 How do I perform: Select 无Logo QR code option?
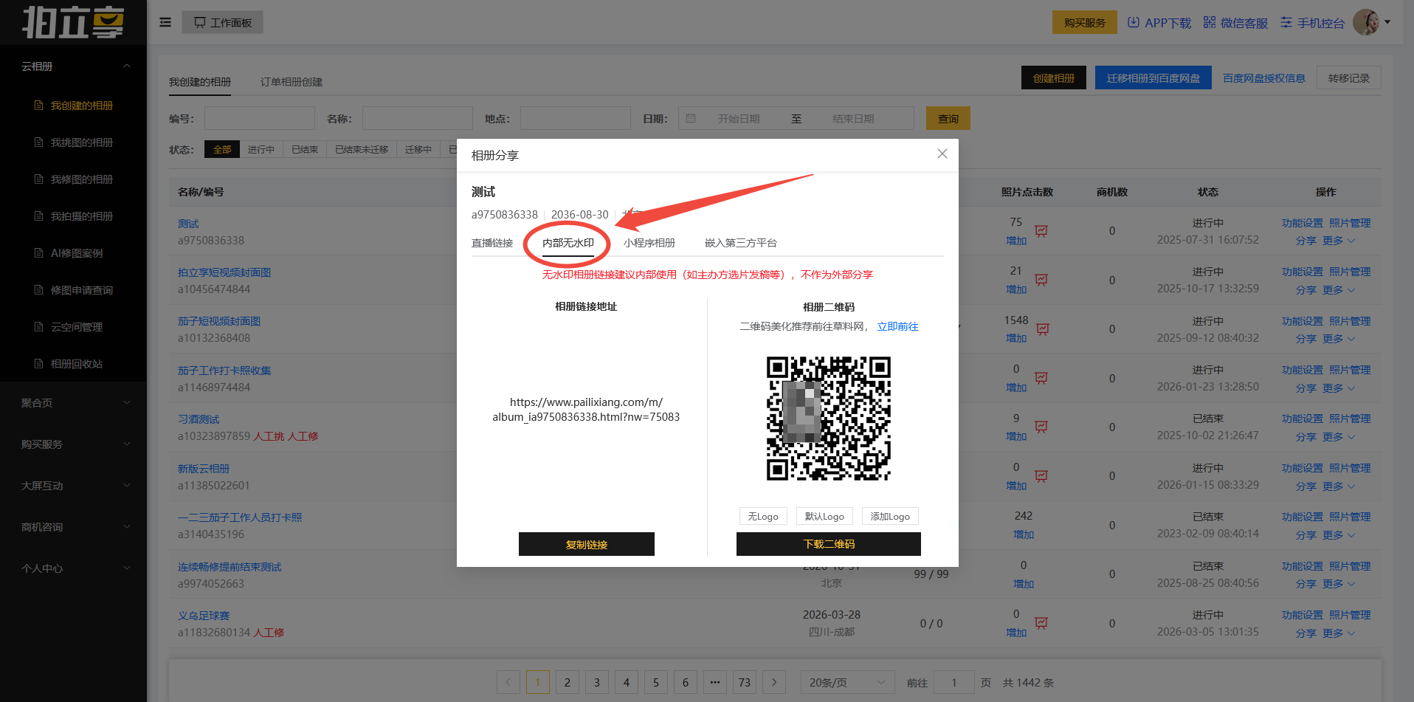coord(763,516)
